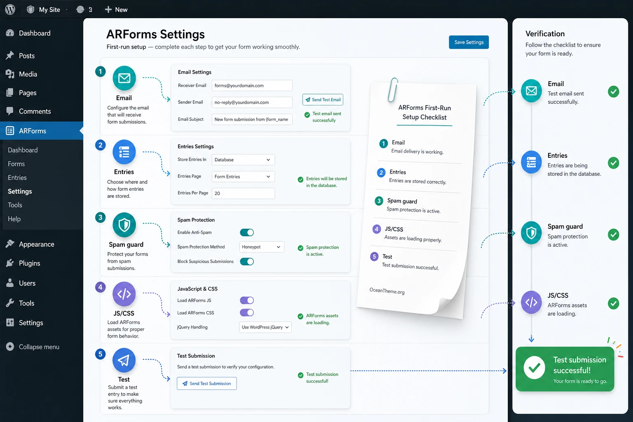Click the New plus icon
Viewport: 633px width, 422px height.
point(108,9)
